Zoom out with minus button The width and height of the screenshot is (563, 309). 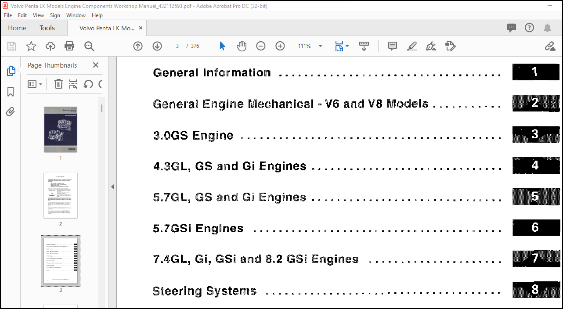coord(261,46)
